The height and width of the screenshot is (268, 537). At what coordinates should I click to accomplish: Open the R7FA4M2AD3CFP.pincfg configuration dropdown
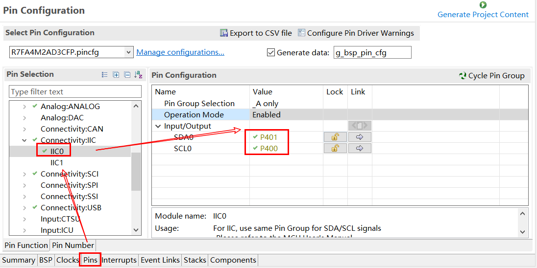click(128, 52)
